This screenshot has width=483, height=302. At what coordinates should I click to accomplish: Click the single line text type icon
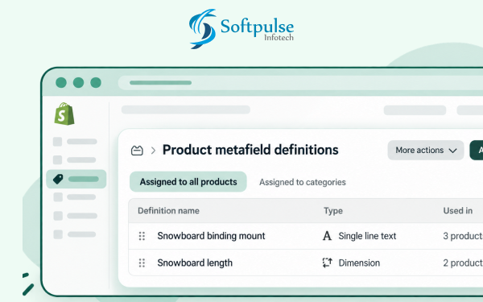[327, 236]
